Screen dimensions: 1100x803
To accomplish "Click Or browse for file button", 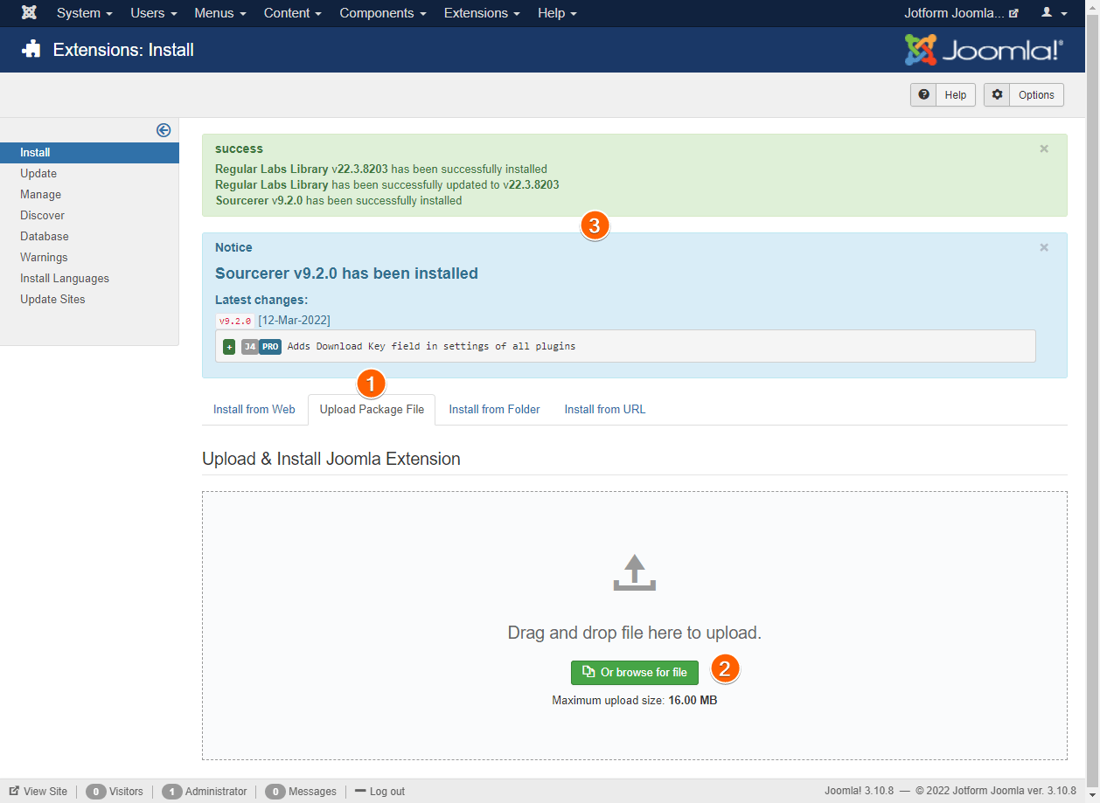I will [x=635, y=673].
